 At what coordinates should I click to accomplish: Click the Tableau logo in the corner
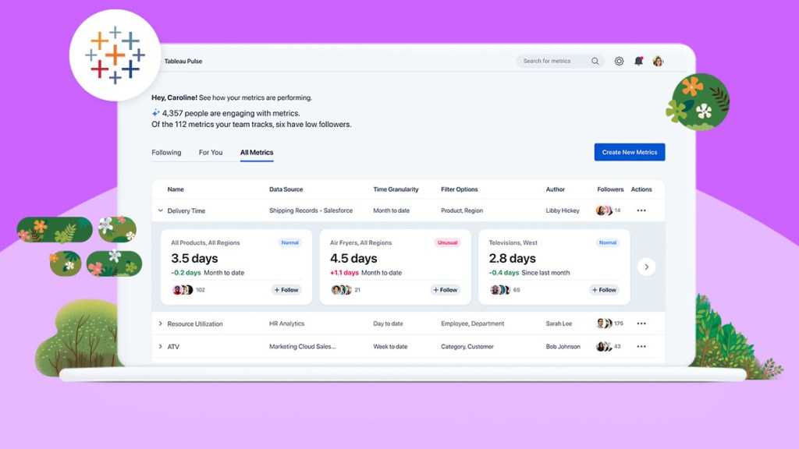click(115, 56)
